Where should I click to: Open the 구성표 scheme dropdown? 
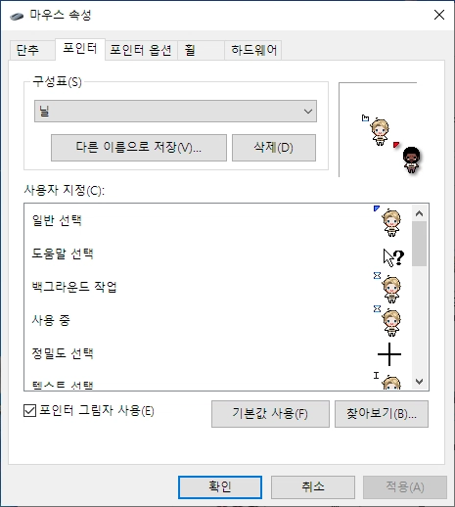175,112
